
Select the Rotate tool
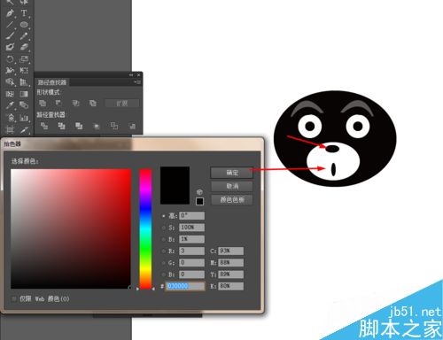tap(10, 59)
